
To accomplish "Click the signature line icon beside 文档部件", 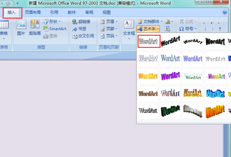I will tap(167, 22).
